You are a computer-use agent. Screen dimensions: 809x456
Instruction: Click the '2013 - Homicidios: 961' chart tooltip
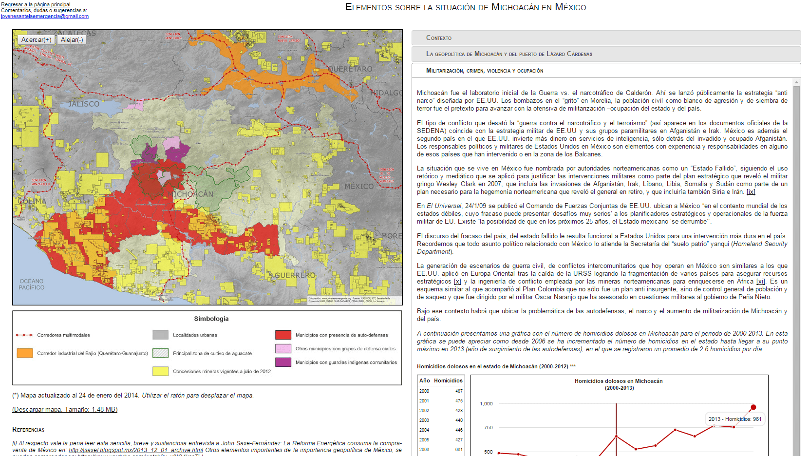click(x=735, y=419)
